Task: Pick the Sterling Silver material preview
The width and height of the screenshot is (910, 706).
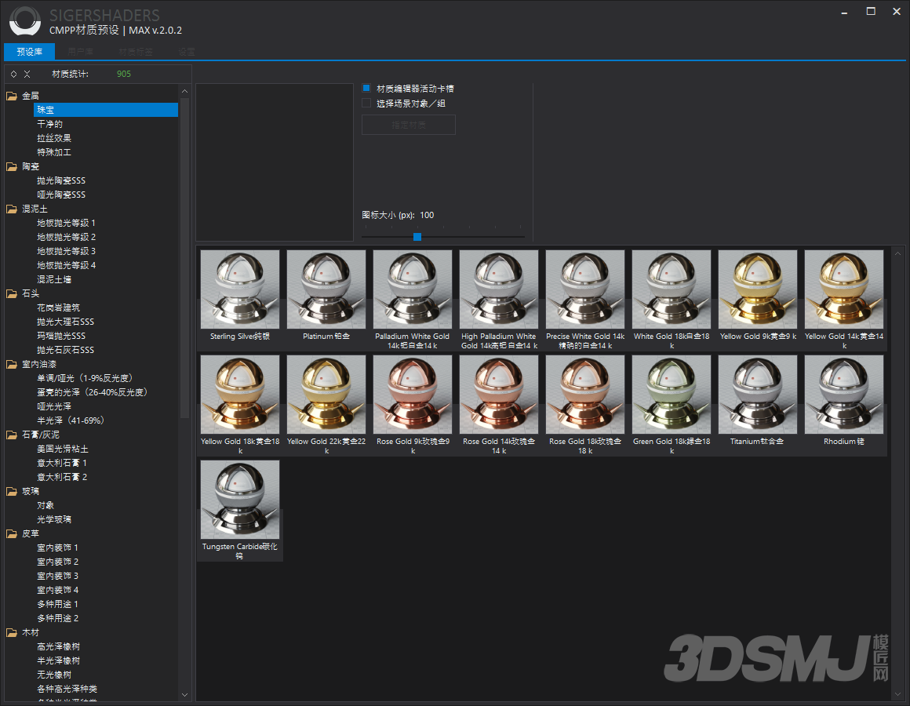Action: [x=240, y=289]
